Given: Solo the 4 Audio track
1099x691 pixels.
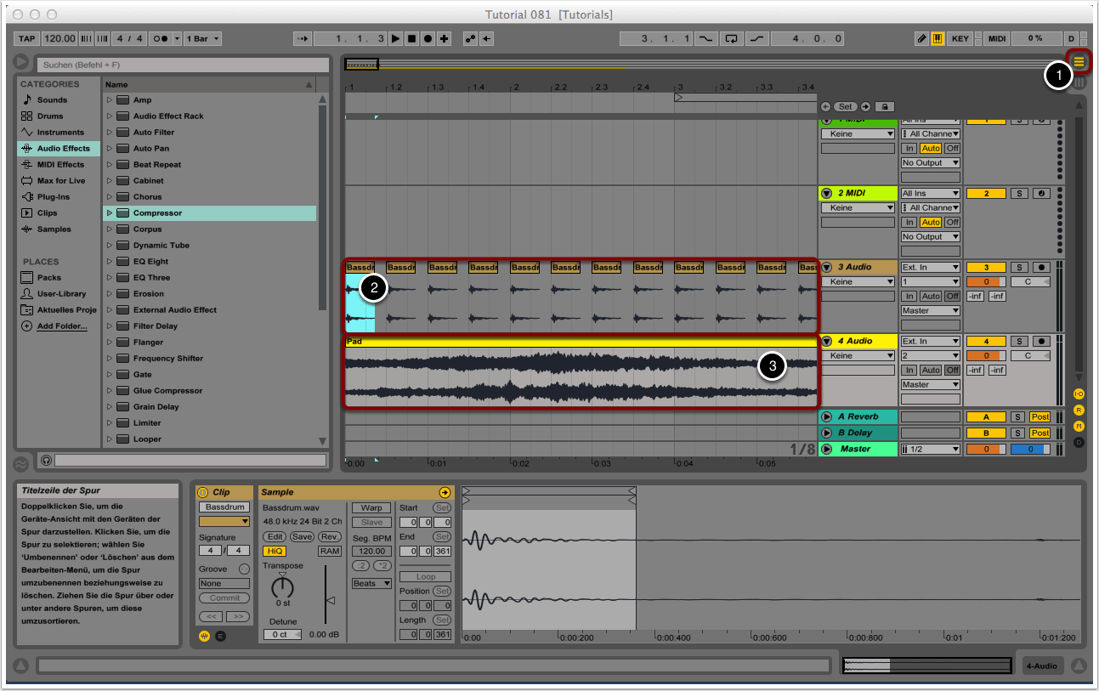Looking at the screenshot, I should tap(1019, 342).
